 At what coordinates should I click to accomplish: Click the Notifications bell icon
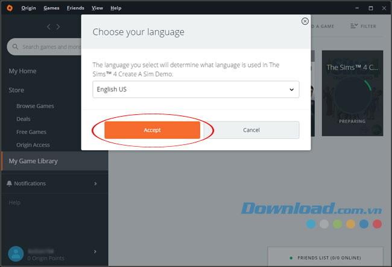tap(9, 183)
